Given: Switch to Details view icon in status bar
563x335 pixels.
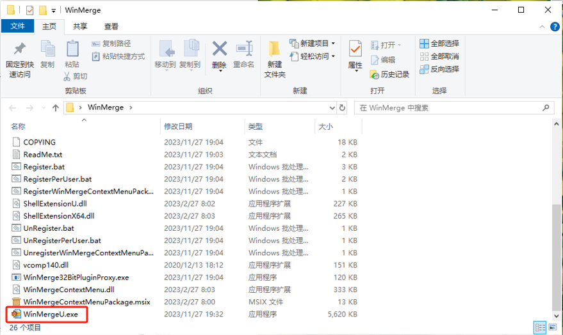Looking at the screenshot, I should [x=540, y=327].
